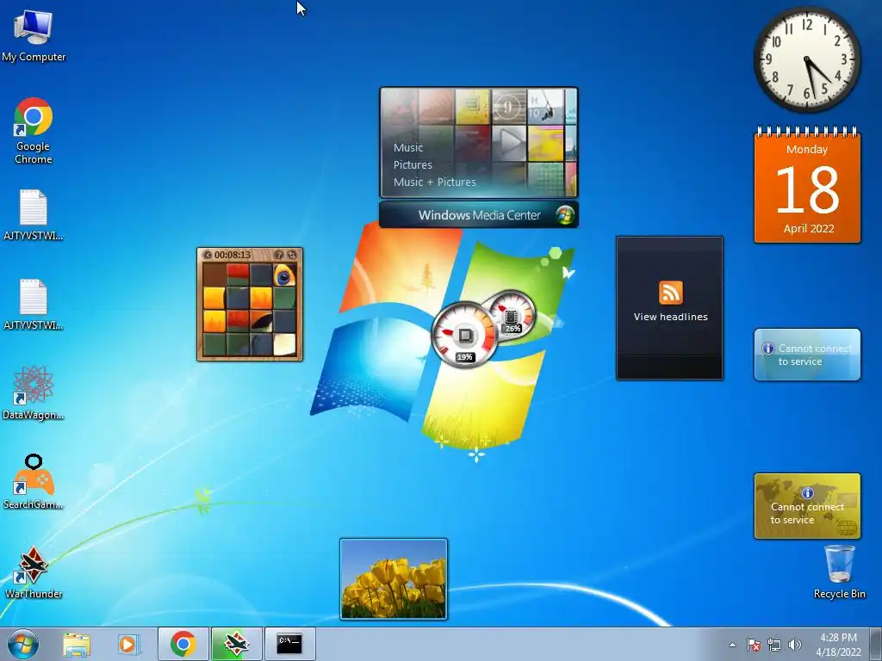Viewport: 882px width, 661px height.
Task: Click the Windows Start button
Action: pyautogui.click(x=23, y=644)
